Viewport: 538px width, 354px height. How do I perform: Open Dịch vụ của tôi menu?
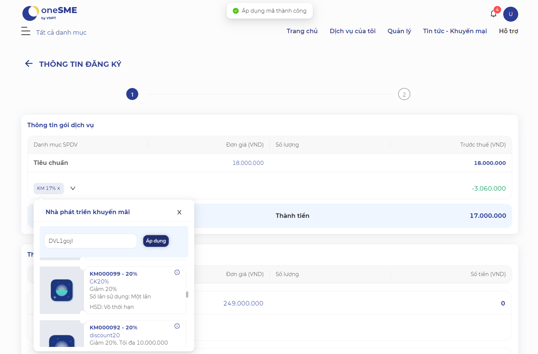click(x=353, y=31)
